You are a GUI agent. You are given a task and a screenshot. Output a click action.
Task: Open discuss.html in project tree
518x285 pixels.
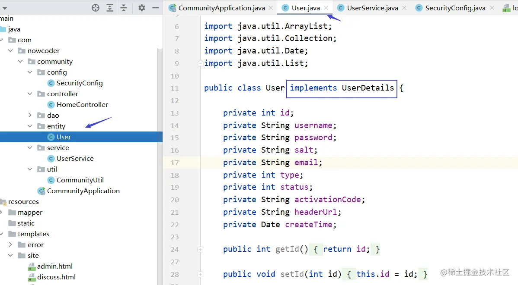(56, 277)
